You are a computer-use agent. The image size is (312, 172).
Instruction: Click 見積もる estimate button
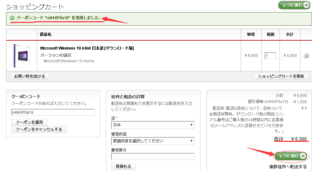(123, 167)
